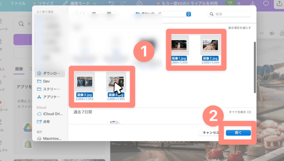
Task: Click the share/export icon at top right
Action: [x=279, y=4]
